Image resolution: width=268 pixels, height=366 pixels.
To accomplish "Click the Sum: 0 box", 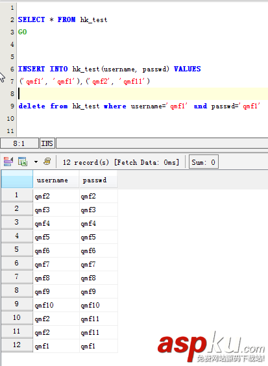I will point(203,162).
